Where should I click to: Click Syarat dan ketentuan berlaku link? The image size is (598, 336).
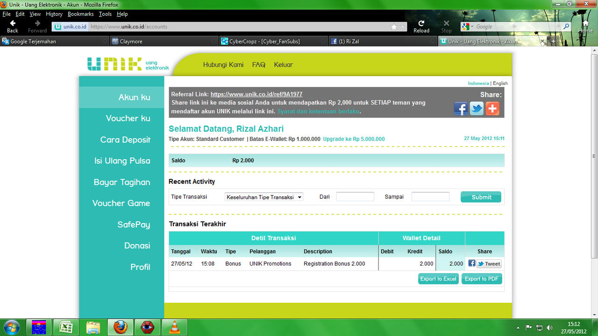pyautogui.click(x=319, y=112)
